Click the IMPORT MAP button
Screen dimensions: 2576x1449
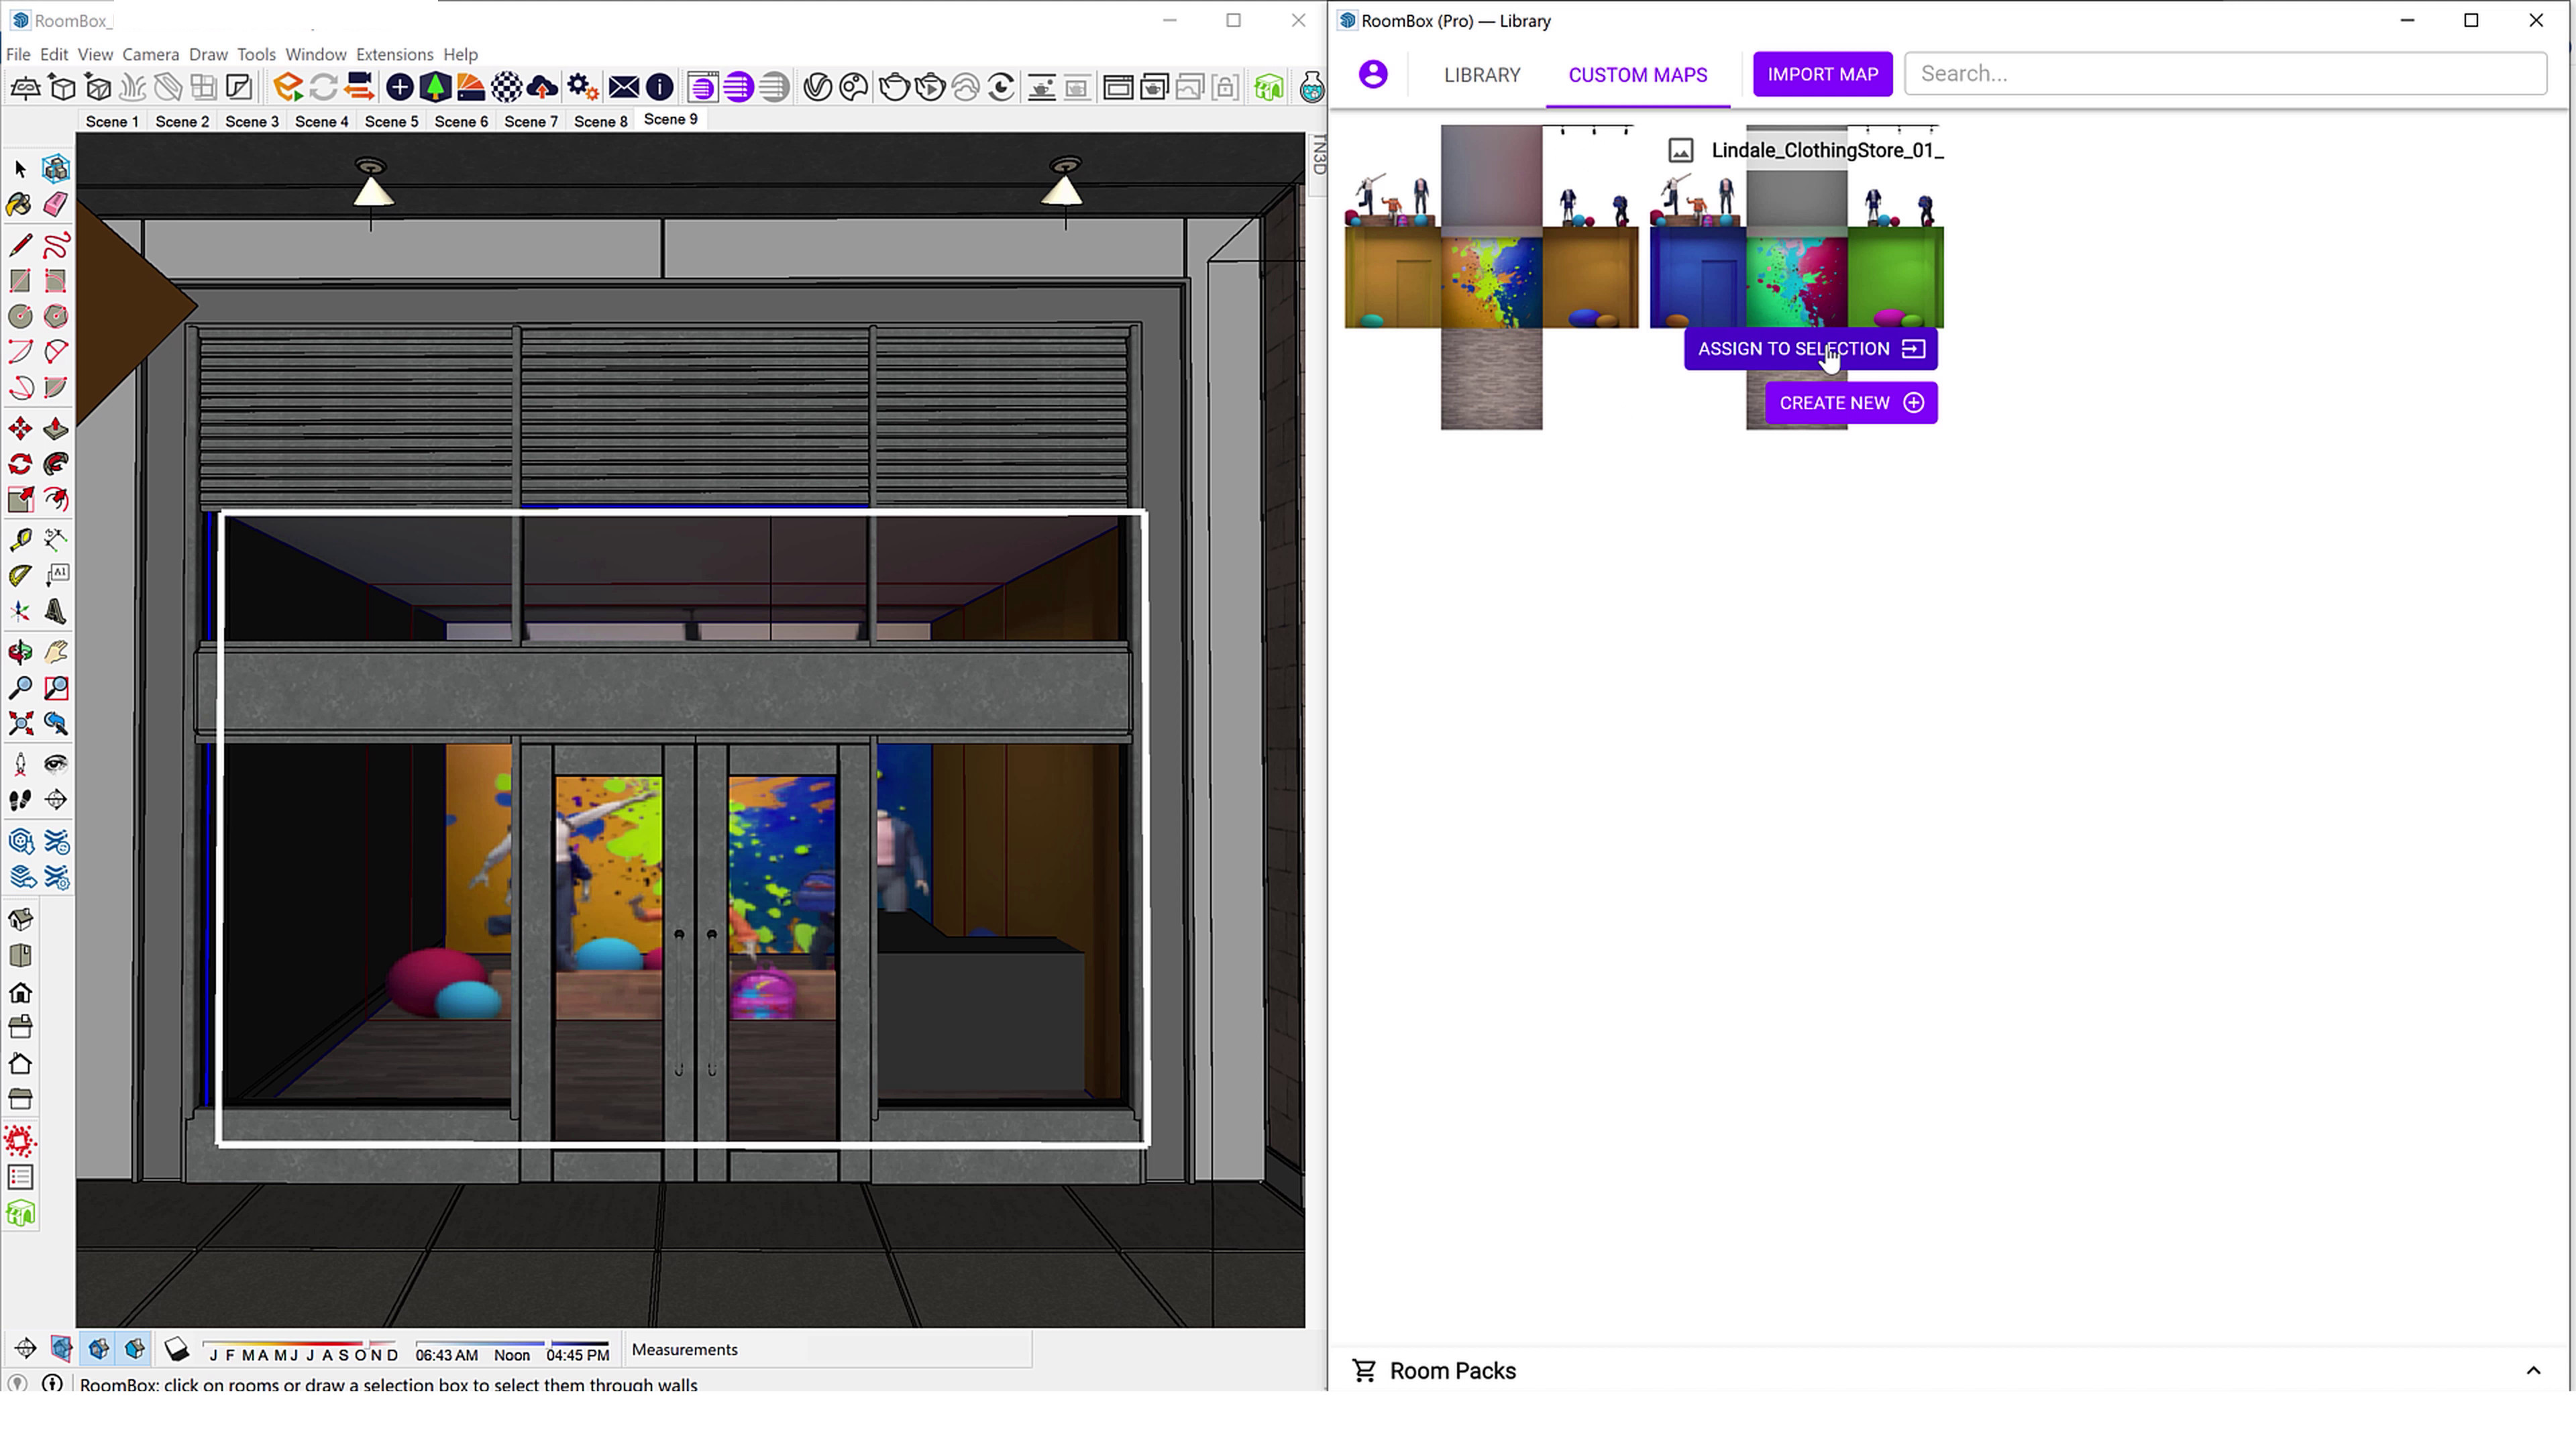coord(1822,74)
